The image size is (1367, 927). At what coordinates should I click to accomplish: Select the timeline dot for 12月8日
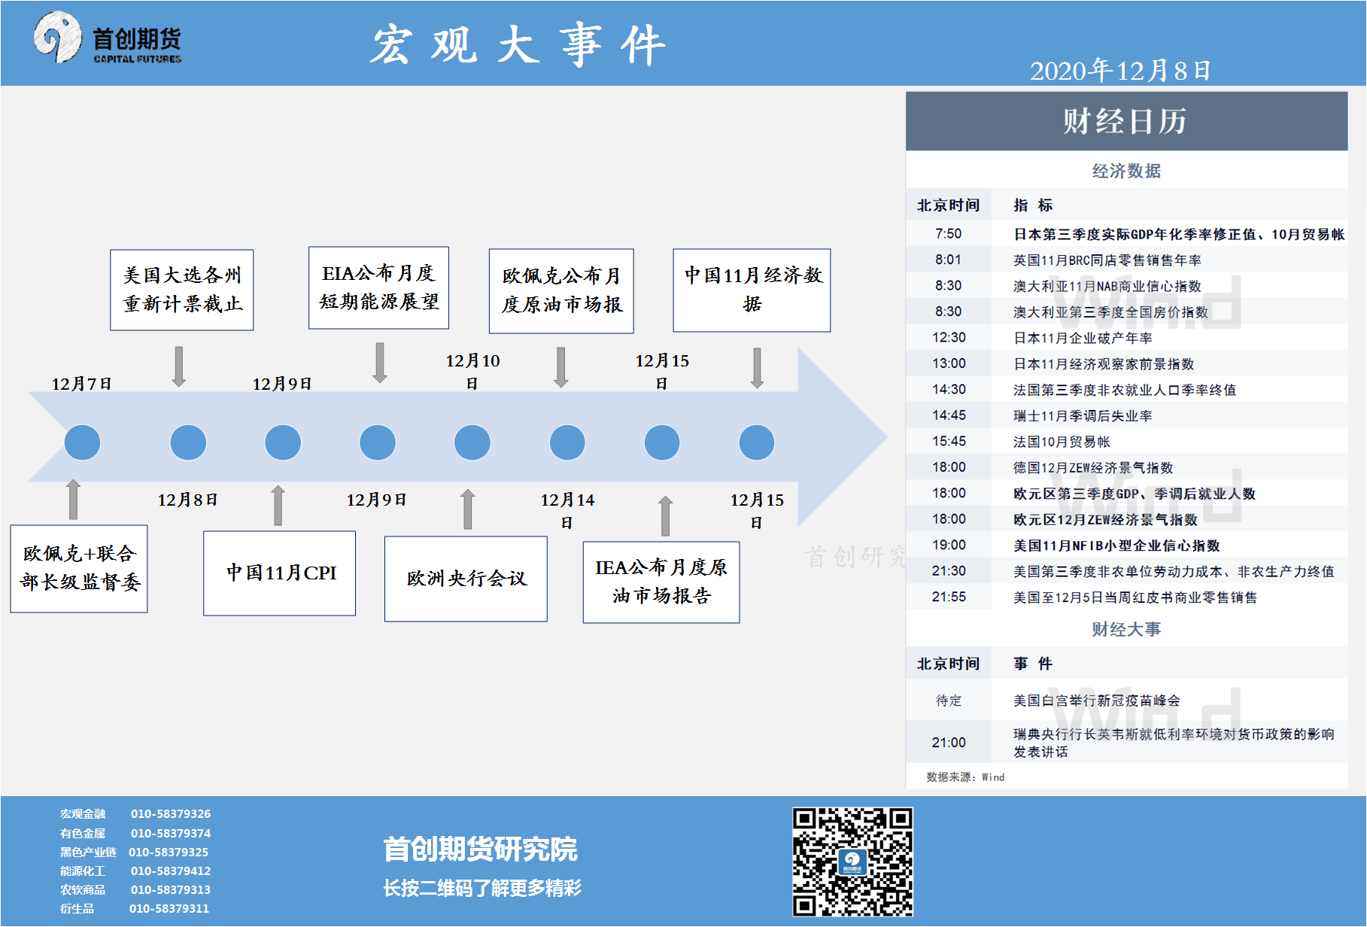[x=188, y=442]
